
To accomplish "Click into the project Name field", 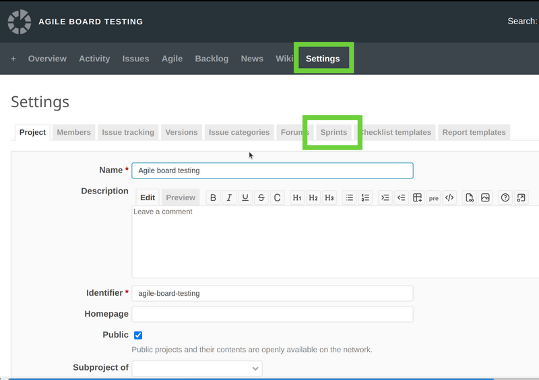I will (272, 170).
